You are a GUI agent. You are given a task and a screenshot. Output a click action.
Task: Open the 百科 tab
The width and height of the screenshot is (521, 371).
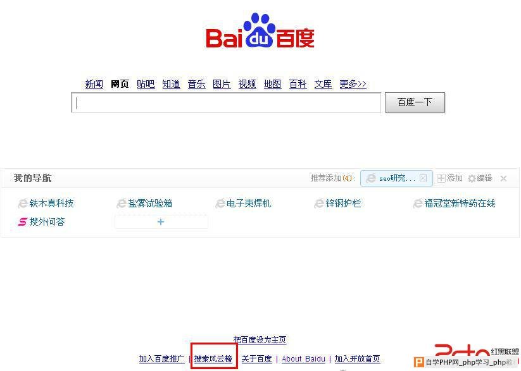[x=298, y=84]
